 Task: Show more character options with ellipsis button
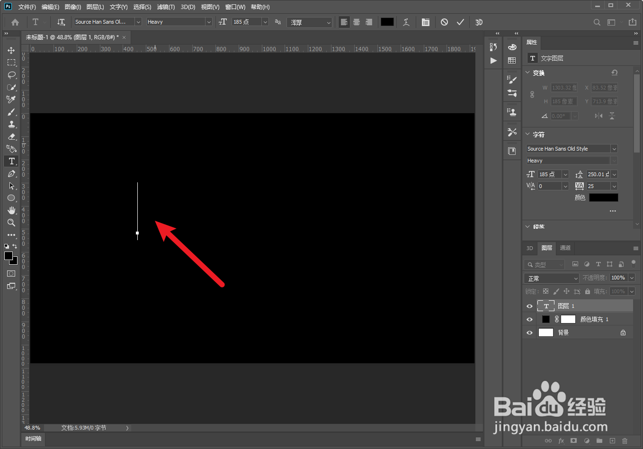coord(613,211)
